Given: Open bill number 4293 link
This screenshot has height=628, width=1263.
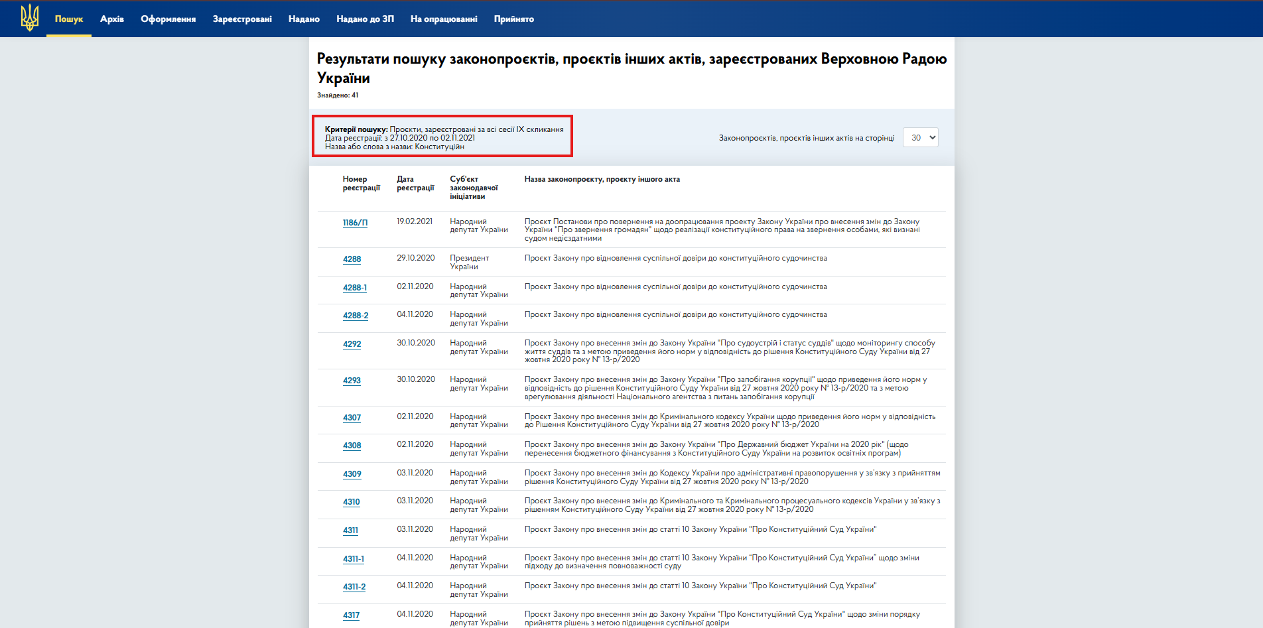Looking at the screenshot, I should click(352, 381).
